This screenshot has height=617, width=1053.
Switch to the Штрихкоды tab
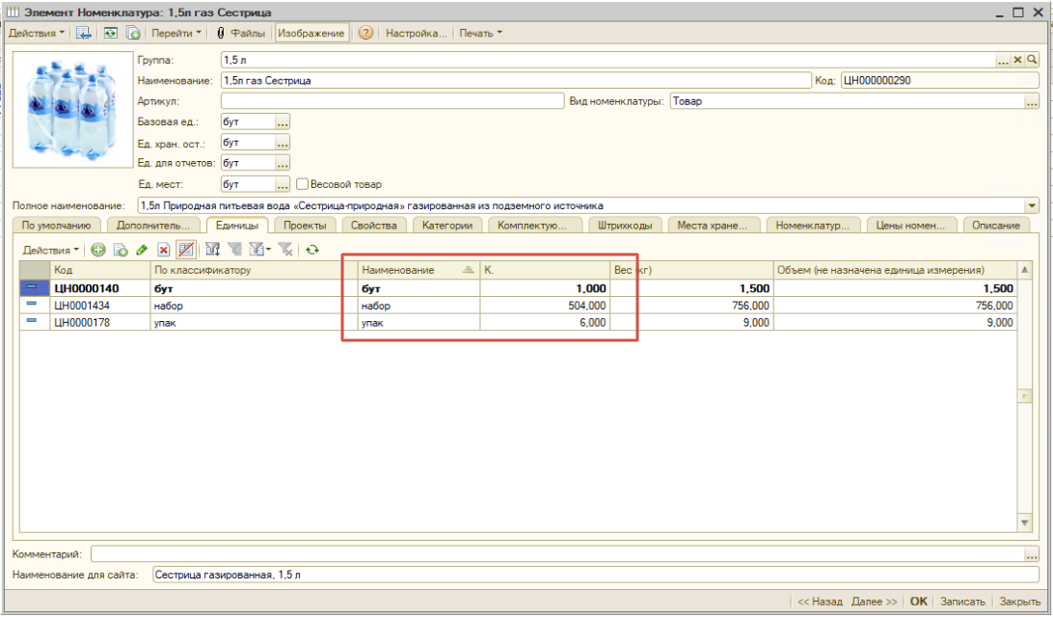(625, 226)
